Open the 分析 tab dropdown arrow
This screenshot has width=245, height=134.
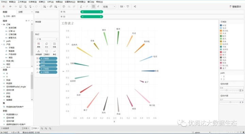(32, 12)
